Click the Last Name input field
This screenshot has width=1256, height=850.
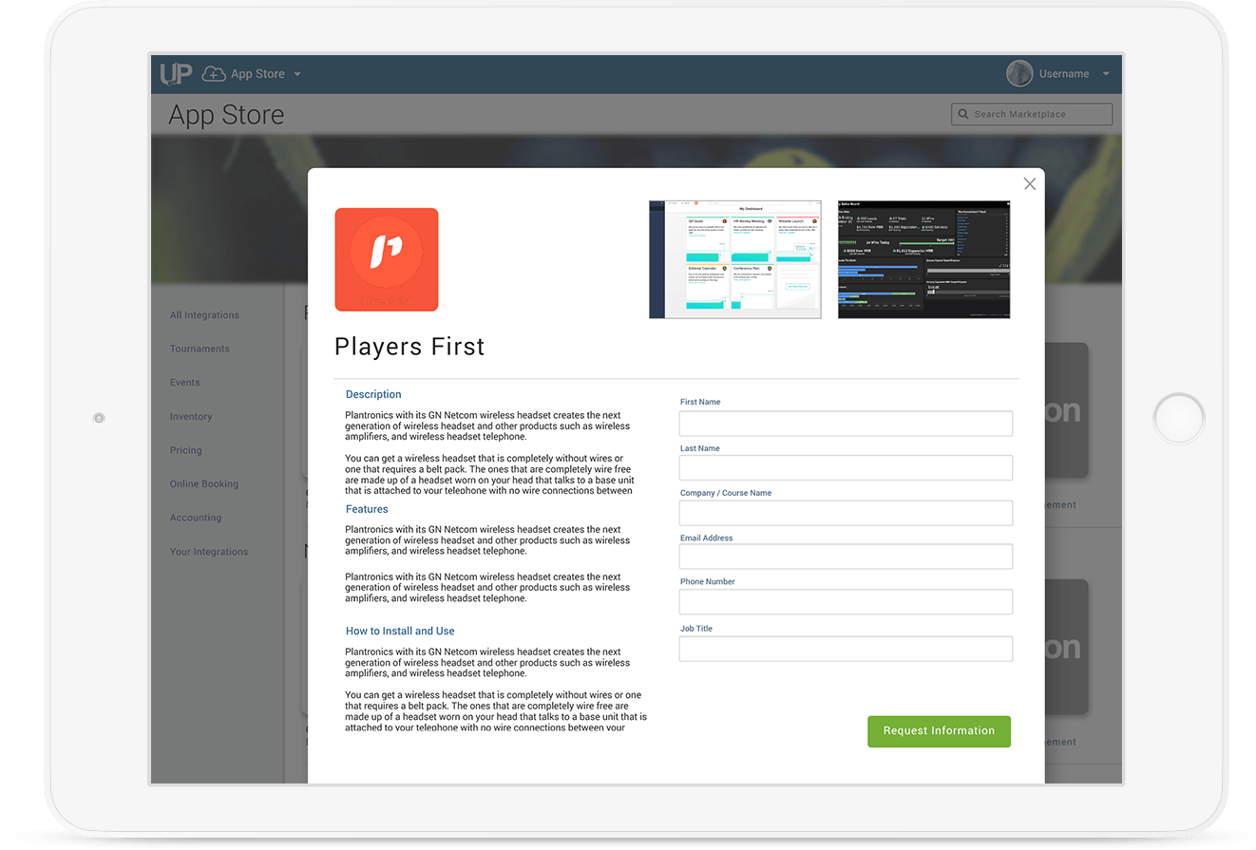pos(846,467)
